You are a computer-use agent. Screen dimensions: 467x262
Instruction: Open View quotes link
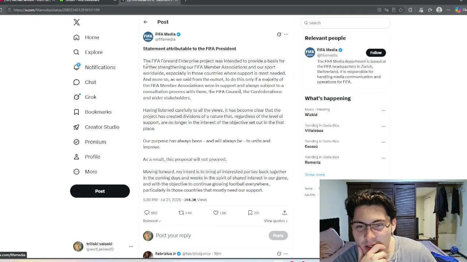click(x=276, y=221)
